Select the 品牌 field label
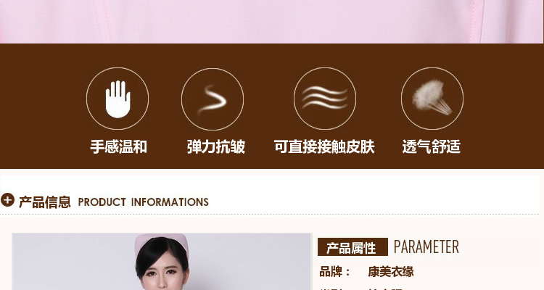This screenshot has width=544, height=290. coord(331,272)
